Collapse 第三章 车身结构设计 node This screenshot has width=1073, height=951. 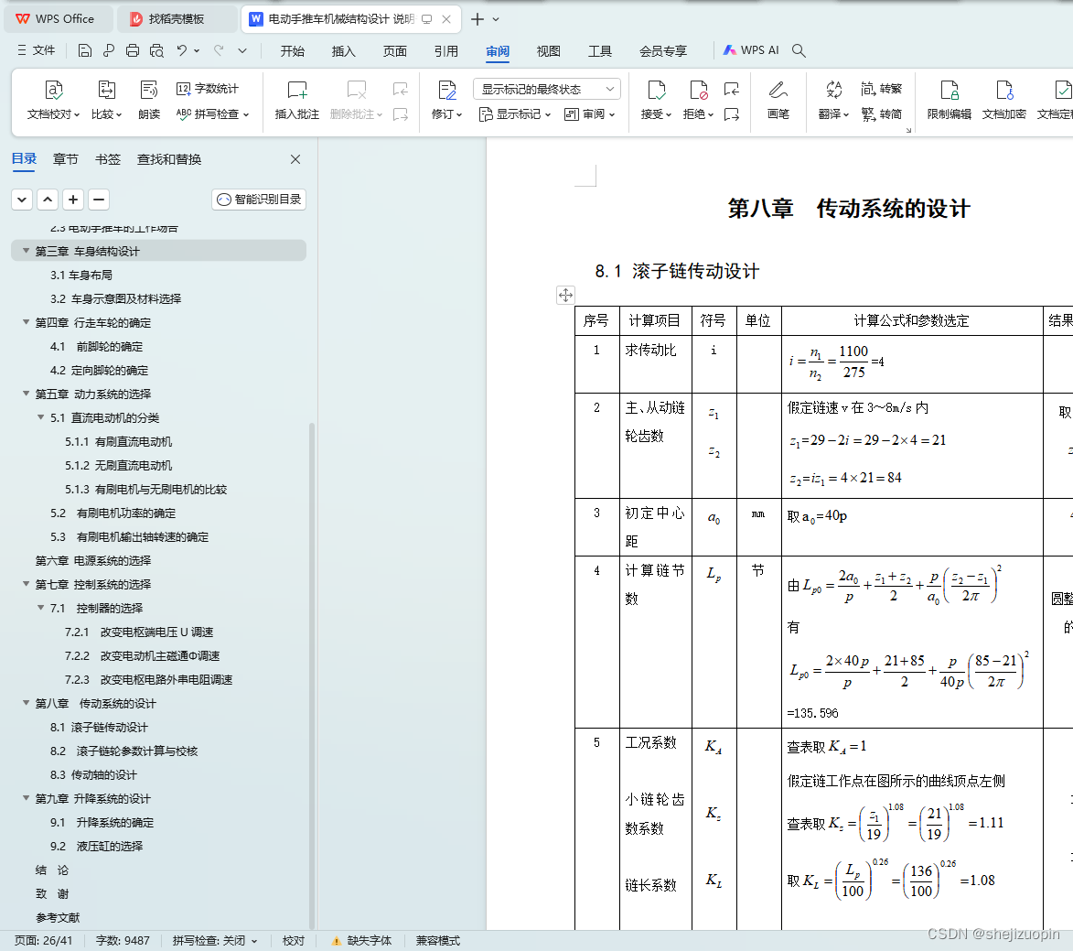point(26,252)
